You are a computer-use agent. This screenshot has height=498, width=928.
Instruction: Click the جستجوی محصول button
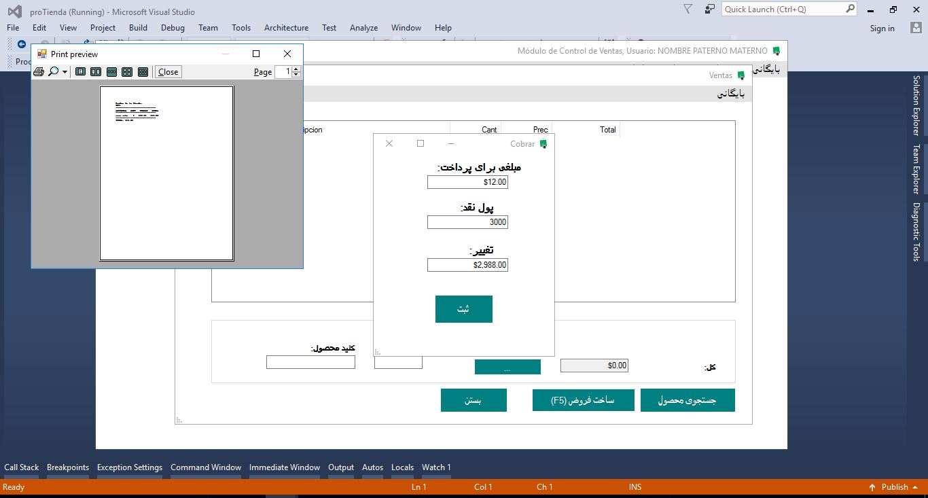(688, 400)
